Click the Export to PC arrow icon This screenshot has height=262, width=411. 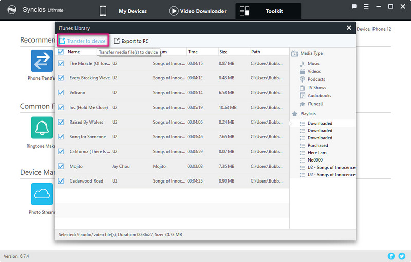pos(117,41)
